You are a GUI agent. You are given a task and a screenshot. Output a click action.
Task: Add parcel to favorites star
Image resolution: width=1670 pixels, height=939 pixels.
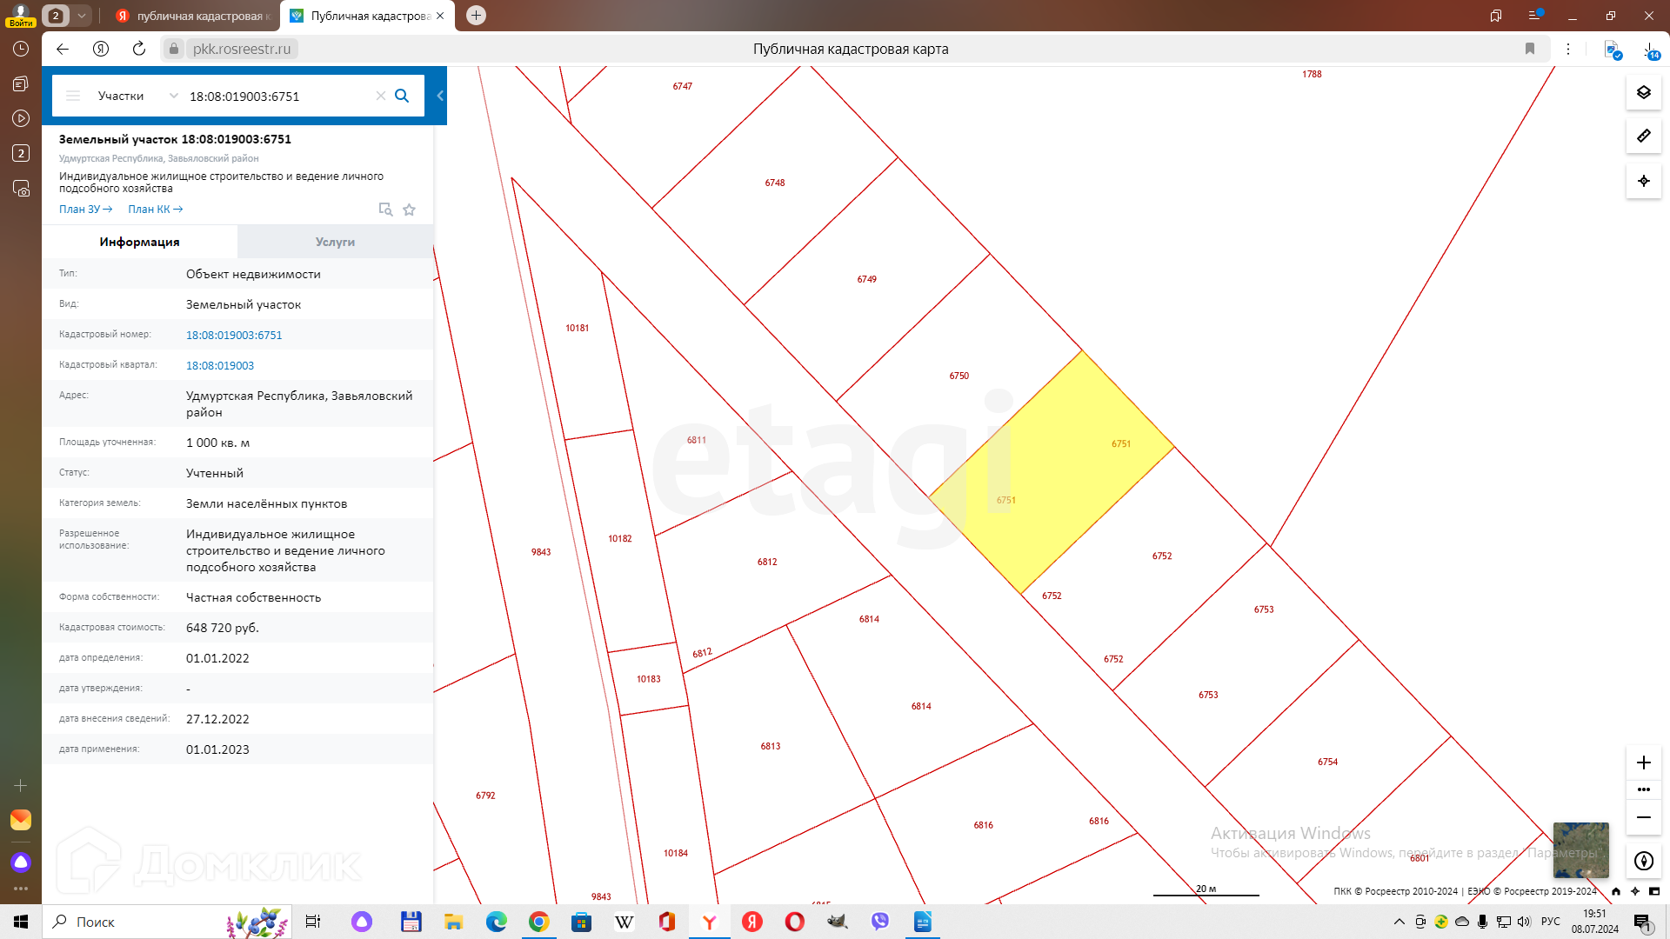click(x=409, y=210)
